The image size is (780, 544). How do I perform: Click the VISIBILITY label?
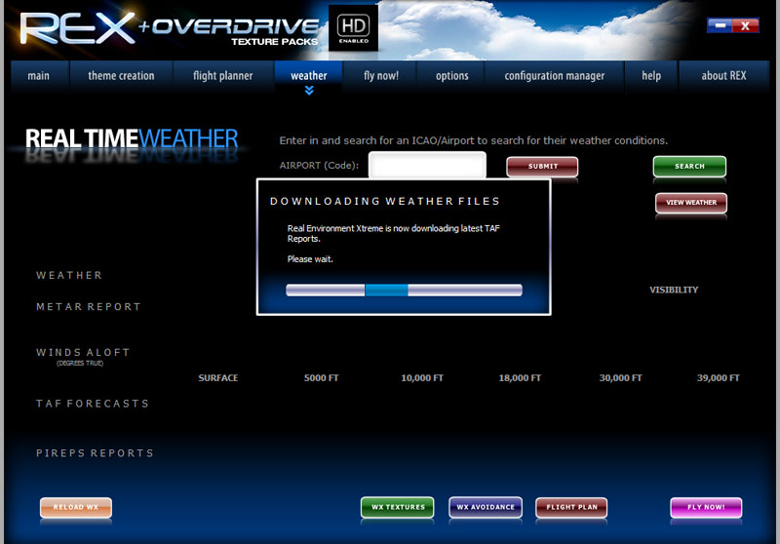(674, 290)
